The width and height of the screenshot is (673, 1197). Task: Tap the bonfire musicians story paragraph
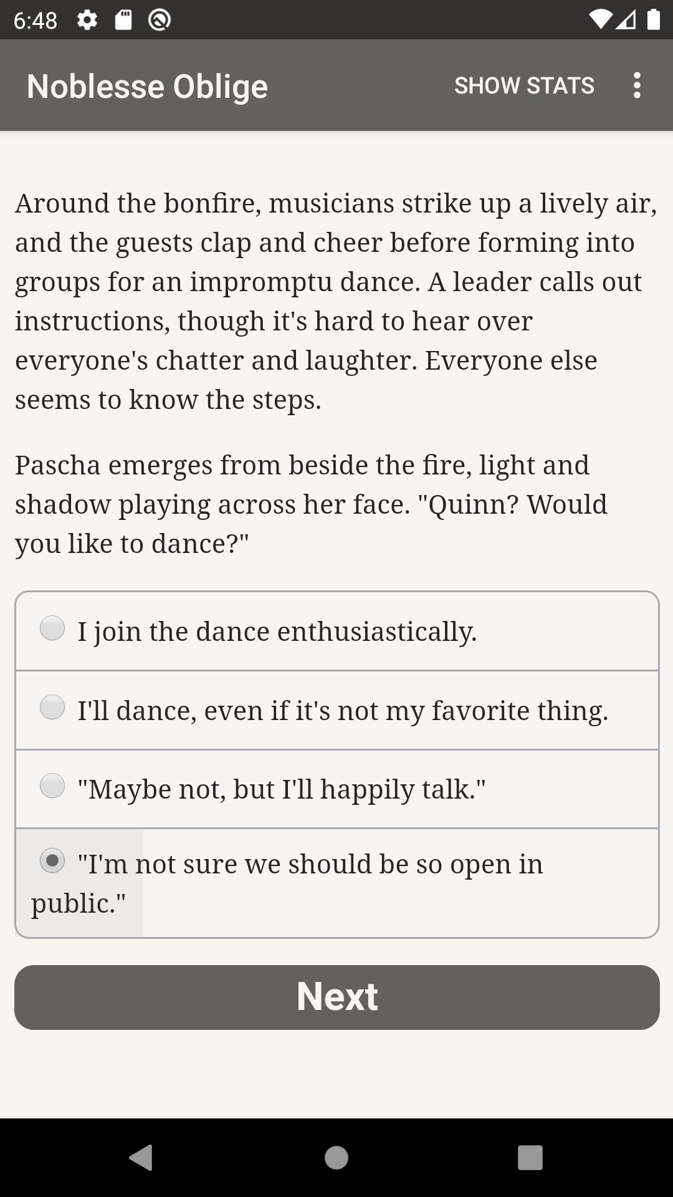pyautogui.click(x=336, y=301)
